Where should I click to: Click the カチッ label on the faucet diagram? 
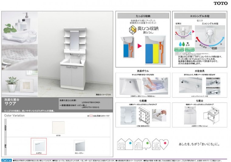[214, 48]
